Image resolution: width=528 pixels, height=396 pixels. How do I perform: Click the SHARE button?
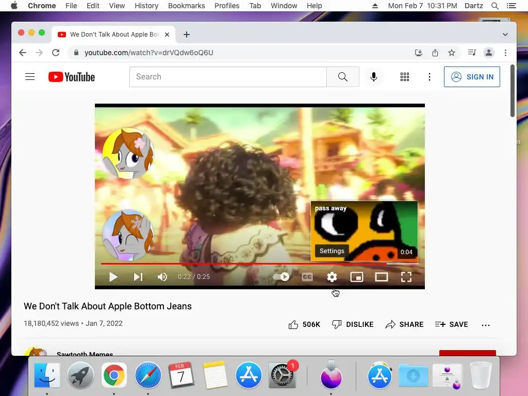click(x=404, y=324)
